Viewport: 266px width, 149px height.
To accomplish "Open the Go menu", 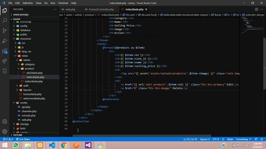I will pyautogui.click(x=46, y=3).
